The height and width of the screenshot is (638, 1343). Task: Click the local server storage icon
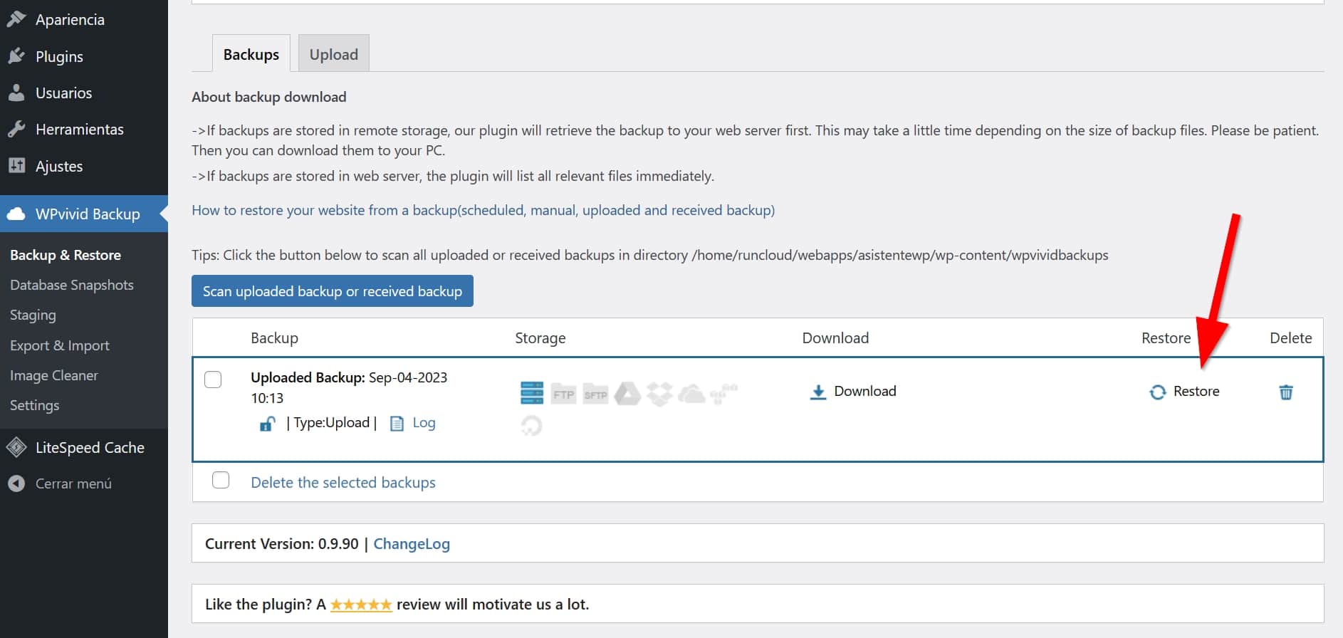[x=531, y=392]
